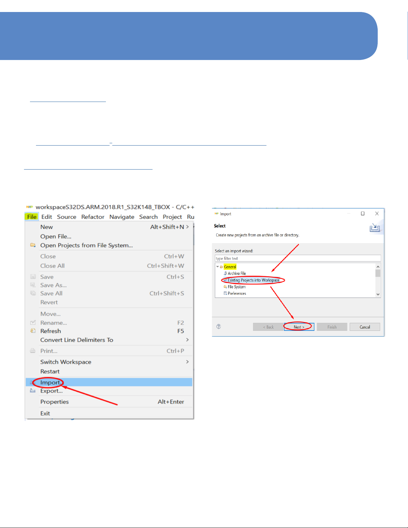Click the Export... entry icon
The image size is (408, 528).
click(x=33, y=390)
